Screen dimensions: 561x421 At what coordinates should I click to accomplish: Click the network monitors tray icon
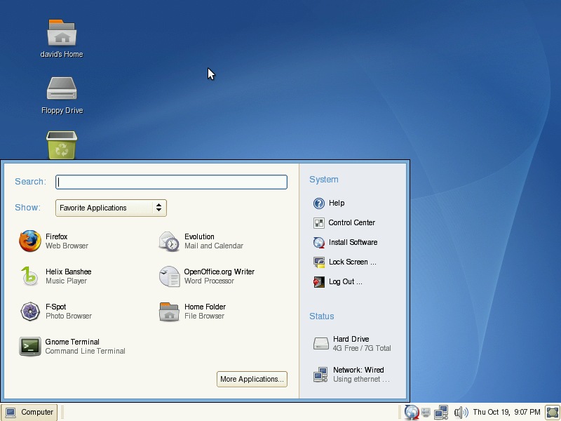441,412
